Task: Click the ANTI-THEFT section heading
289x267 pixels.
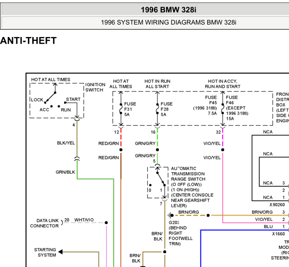Action: (28, 41)
